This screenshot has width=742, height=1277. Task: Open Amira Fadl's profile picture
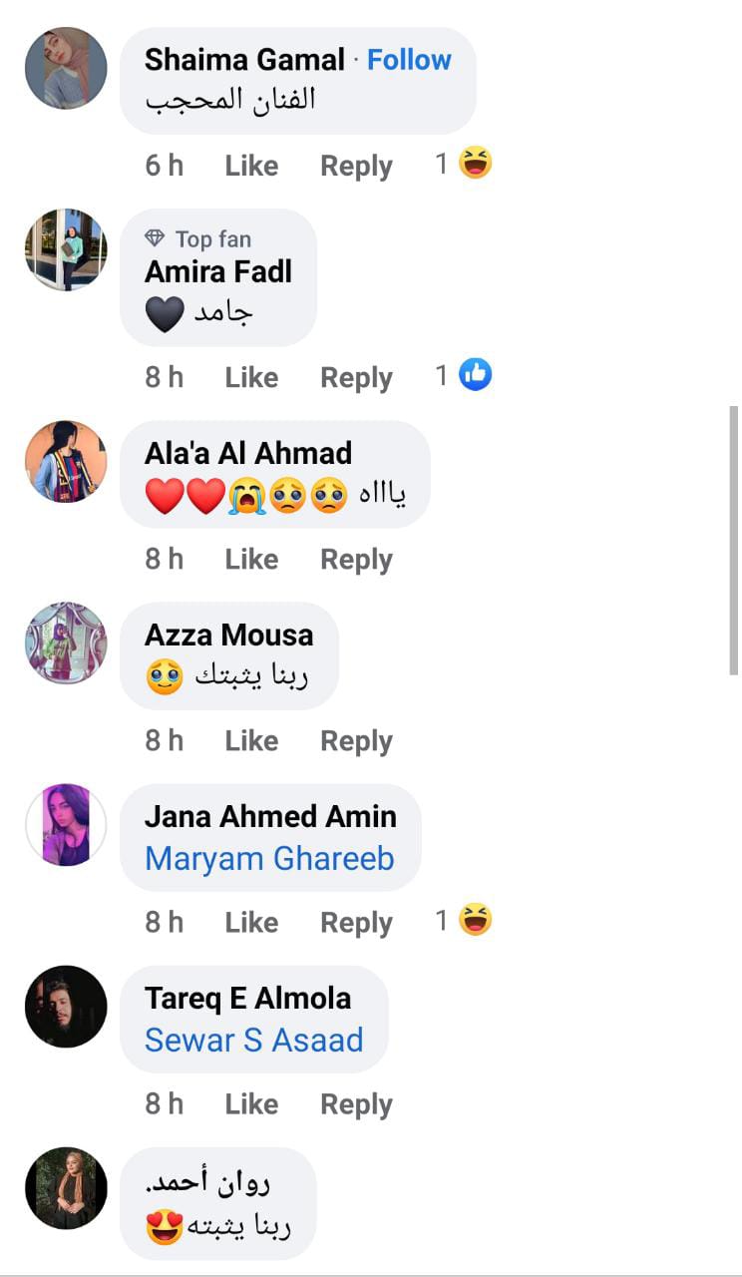point(66,249)
